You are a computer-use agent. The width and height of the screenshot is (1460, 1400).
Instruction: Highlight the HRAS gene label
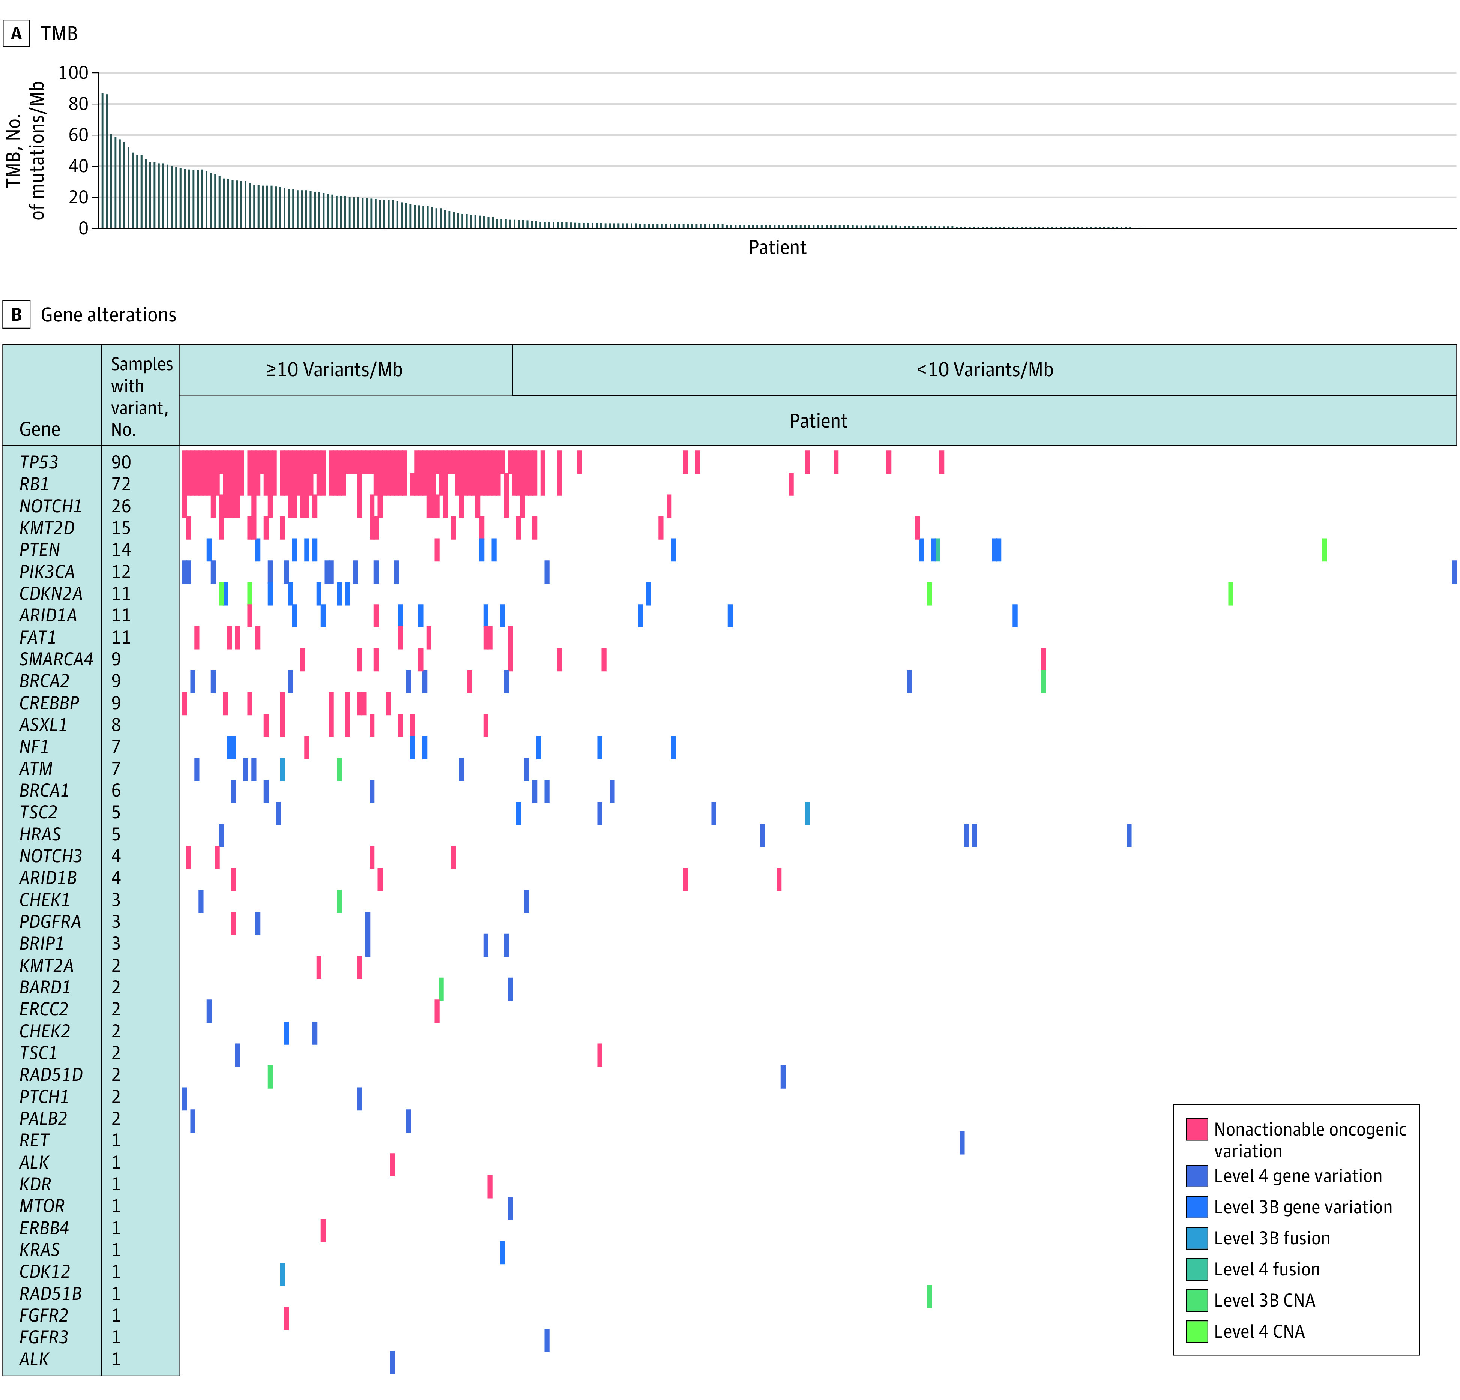pyautogui.click(x=40, y=834)
